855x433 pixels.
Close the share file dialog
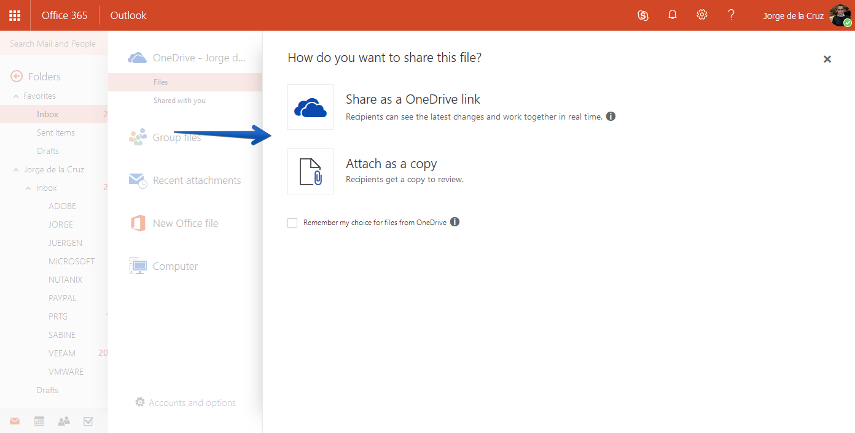click(827, 59)
